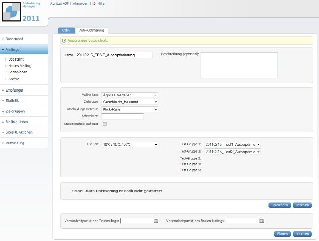
Task: Go to Neues Mailing submenu item
Action: pyautogui.click(x=20, y=66)
